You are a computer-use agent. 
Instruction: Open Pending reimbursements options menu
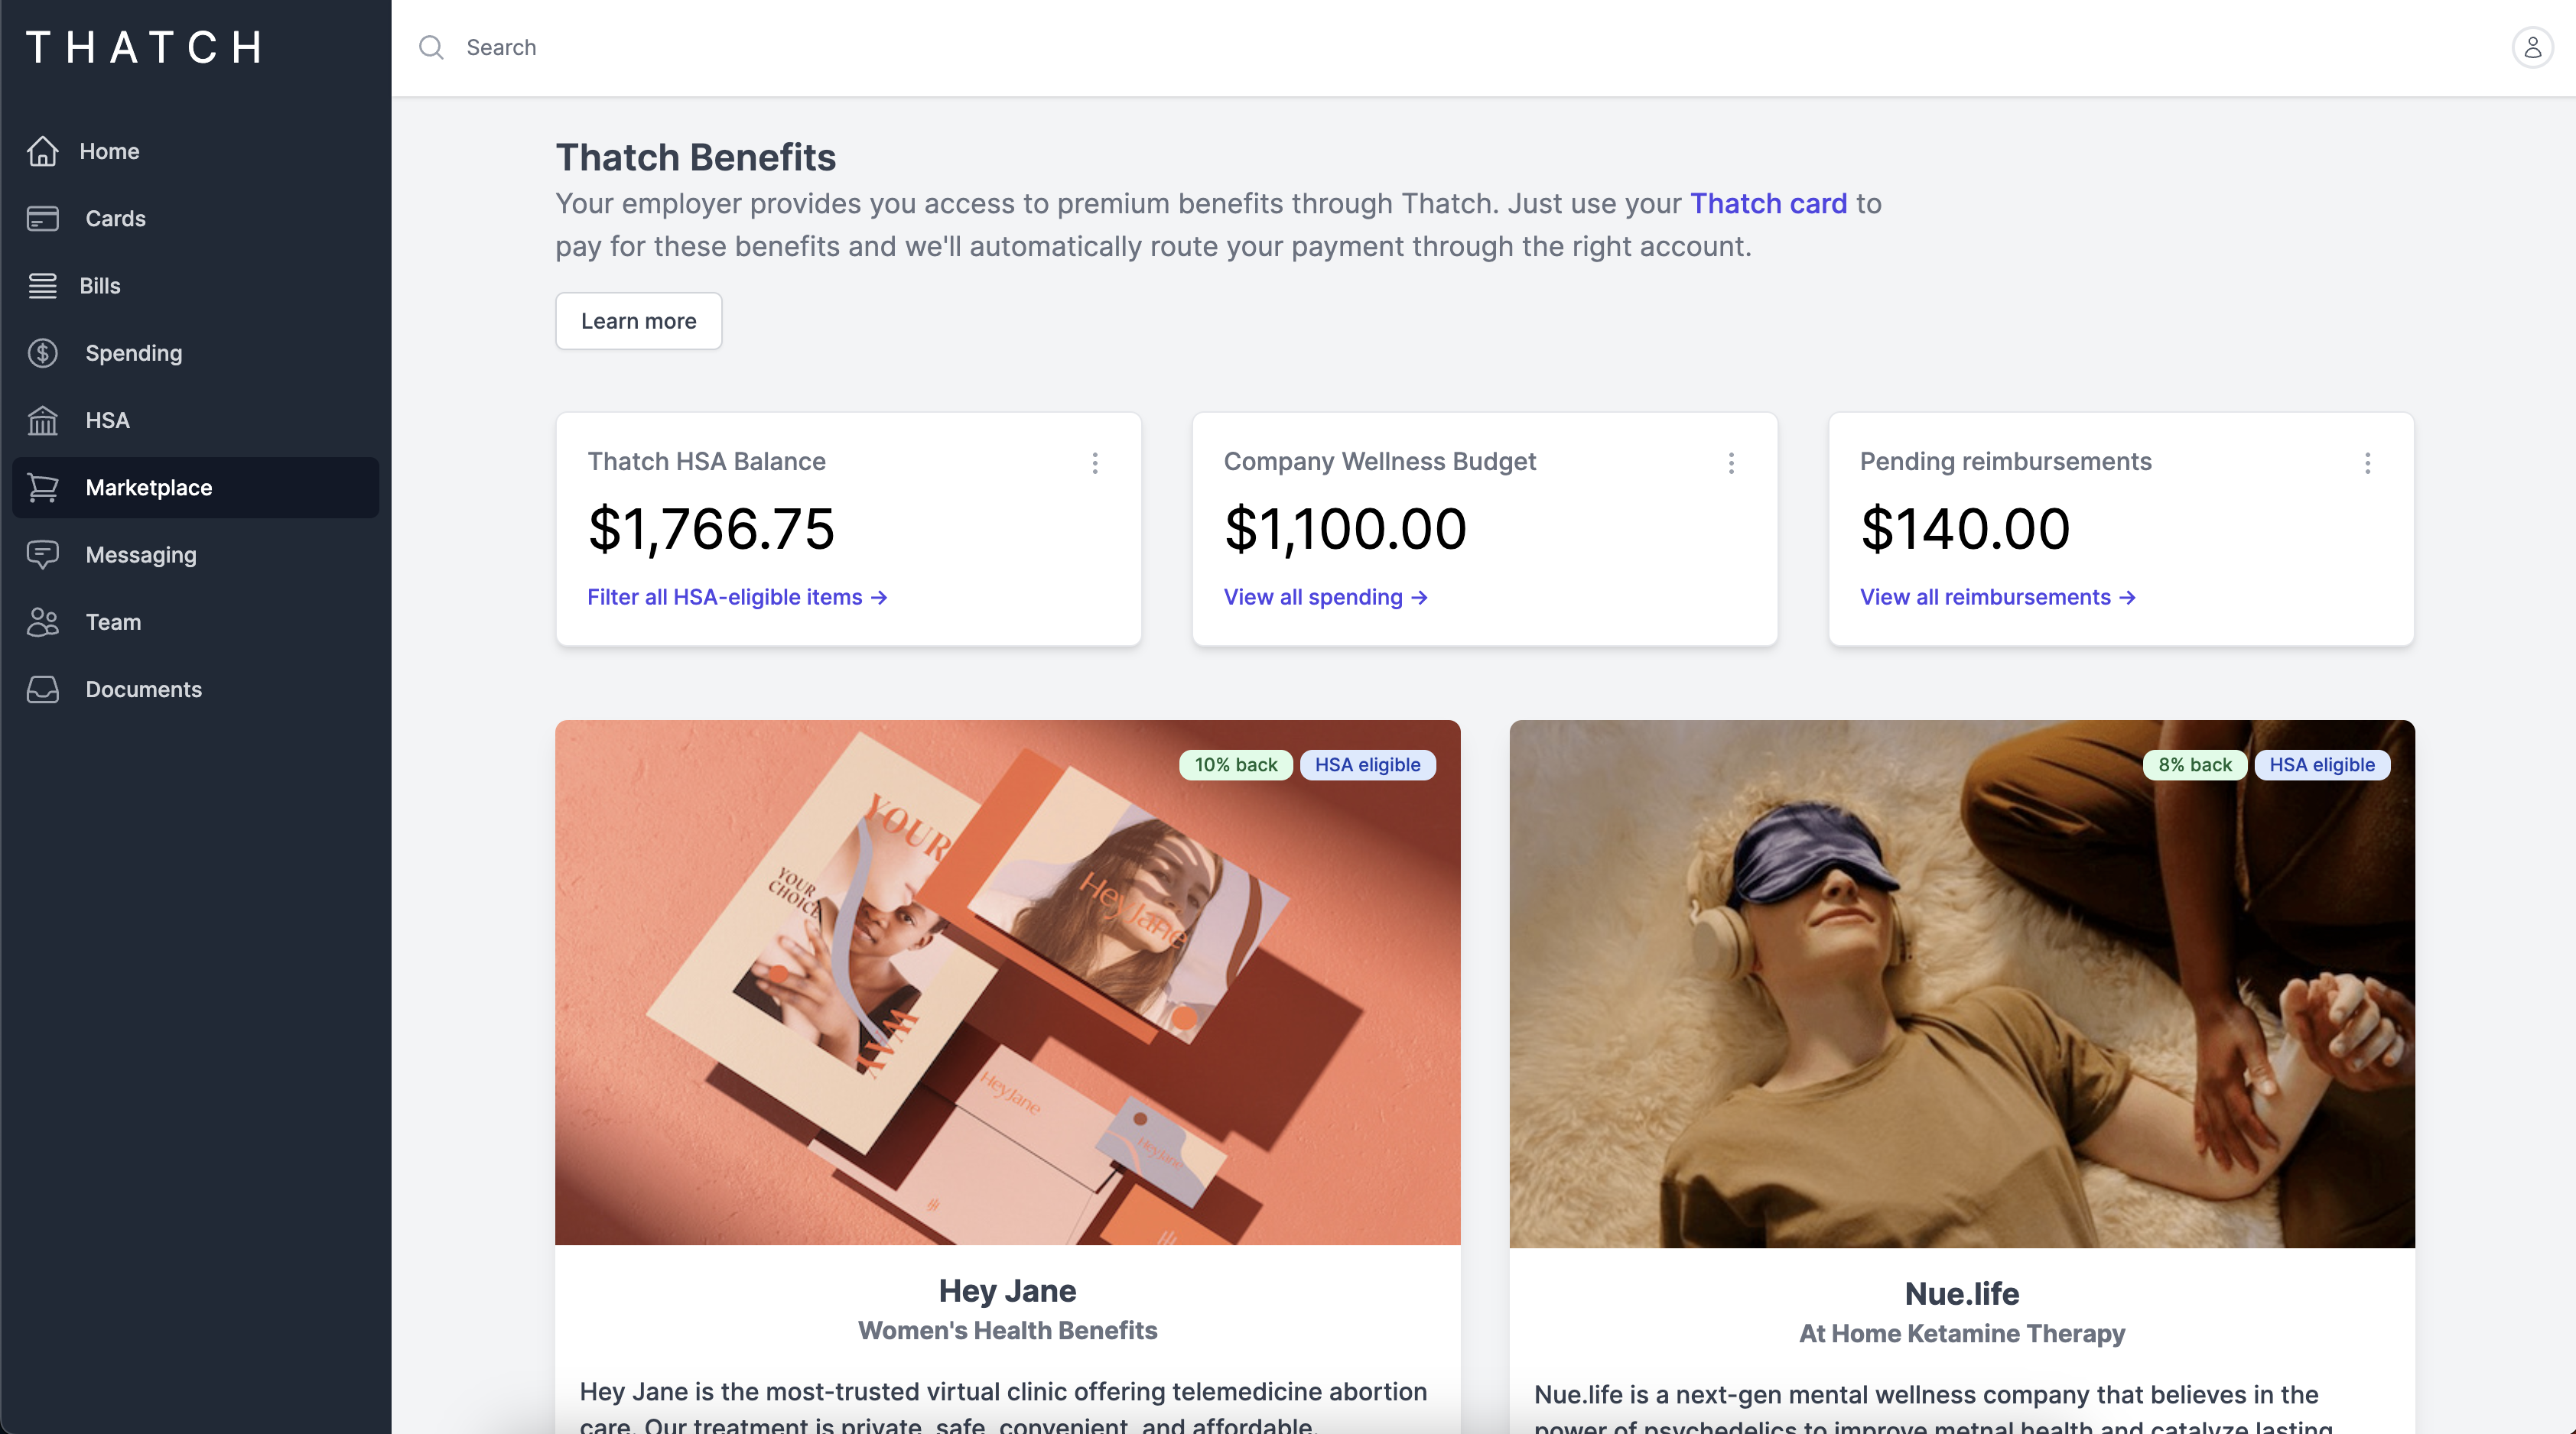[x=2368, y=462]
